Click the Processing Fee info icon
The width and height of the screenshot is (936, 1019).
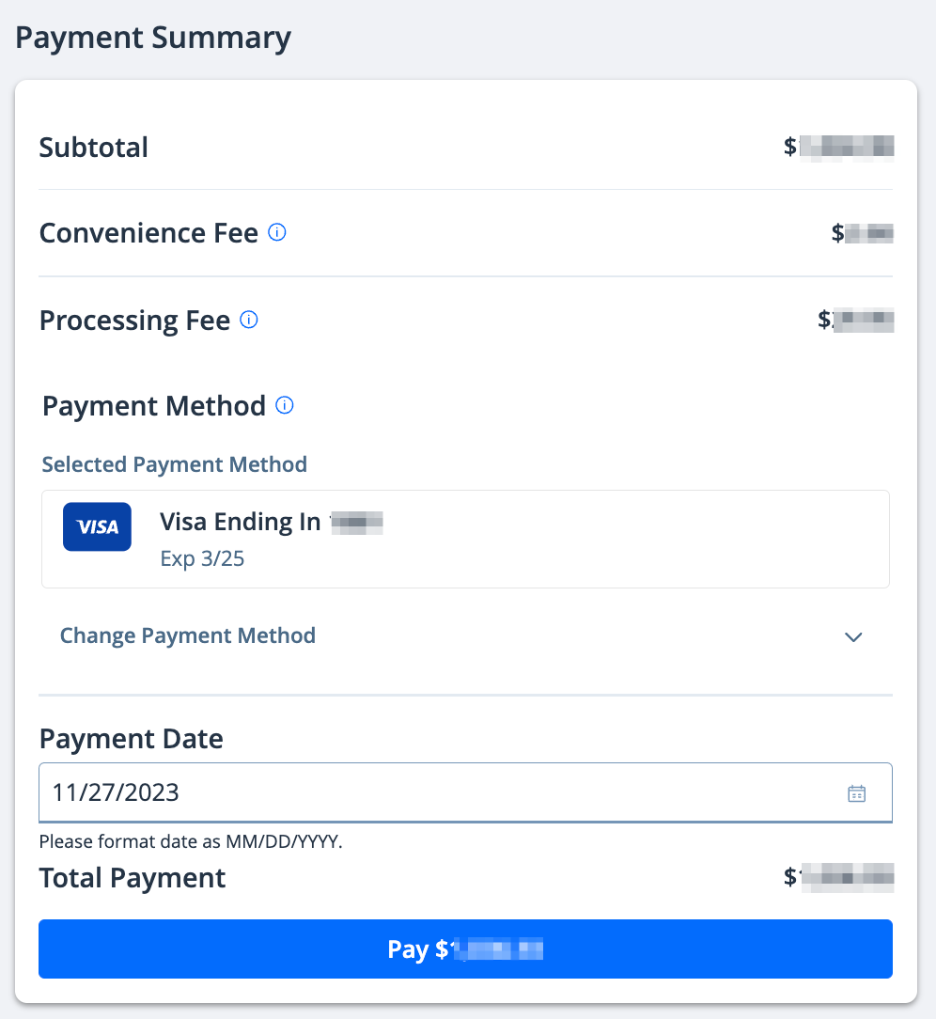tap(249, 320)
